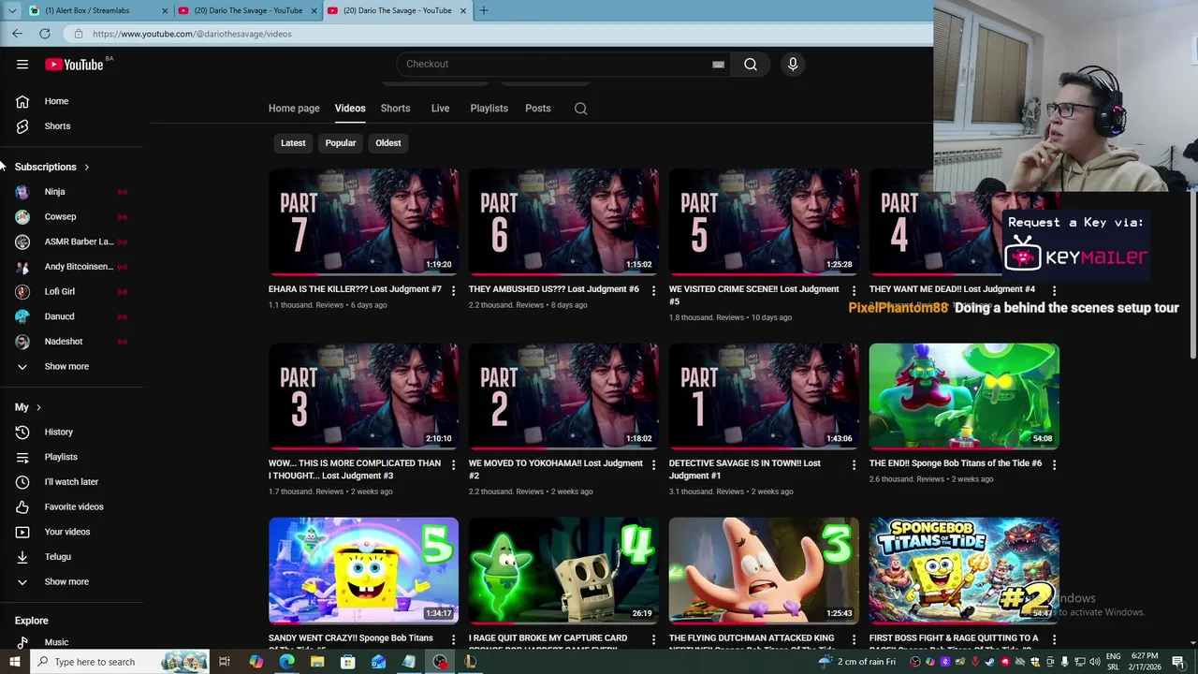This screenshot has height=674, width=1198.
Task: Reload the page with browser refresh
Action: tap(44, 34)
